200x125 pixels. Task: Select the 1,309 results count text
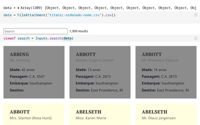click(79, 31)
